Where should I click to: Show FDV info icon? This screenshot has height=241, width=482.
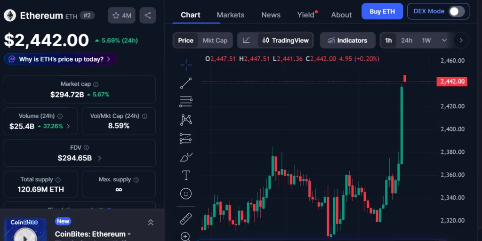[x=87, y=148]
